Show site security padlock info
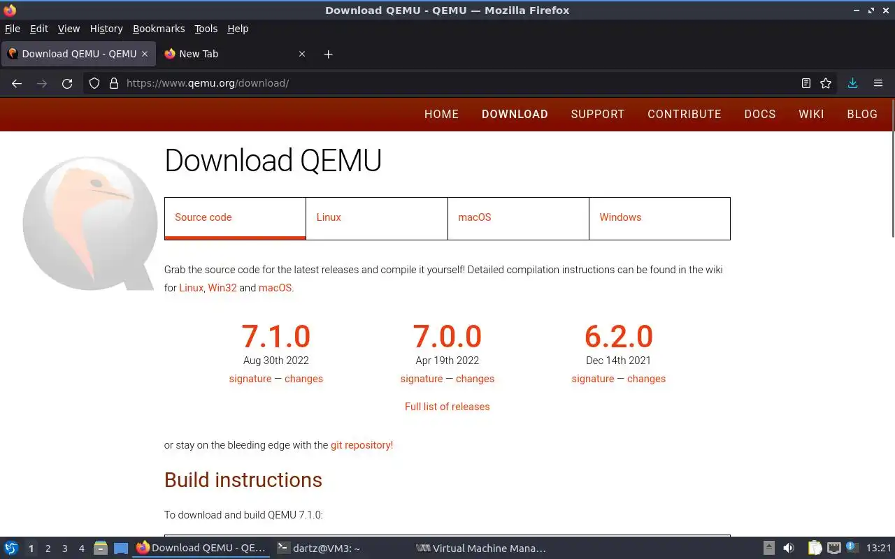This screenshot has width=895, height=559. click(x=114, y=83)
